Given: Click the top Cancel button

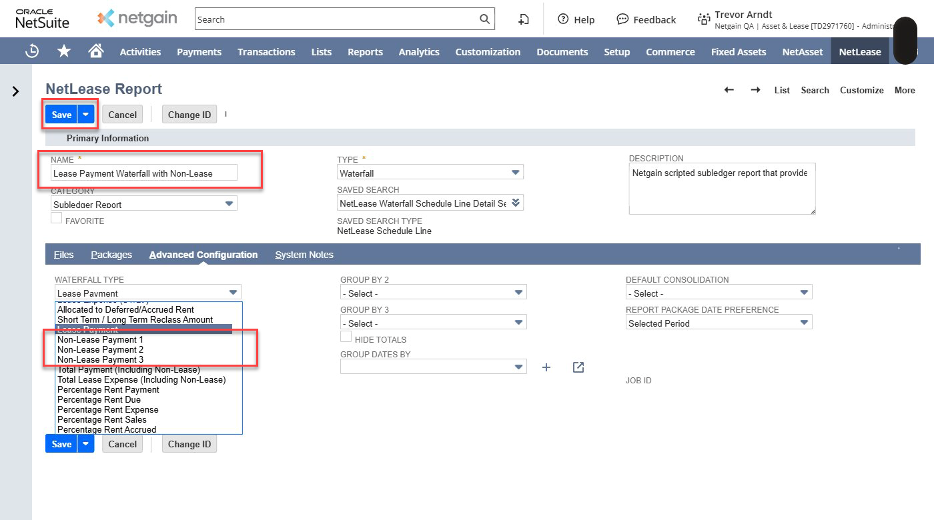Looking at the screenshot, I should pos(123,115).
